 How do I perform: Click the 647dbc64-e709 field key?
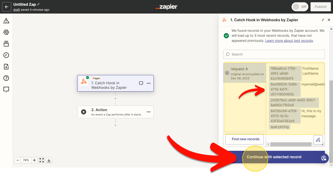pos(285,116)
